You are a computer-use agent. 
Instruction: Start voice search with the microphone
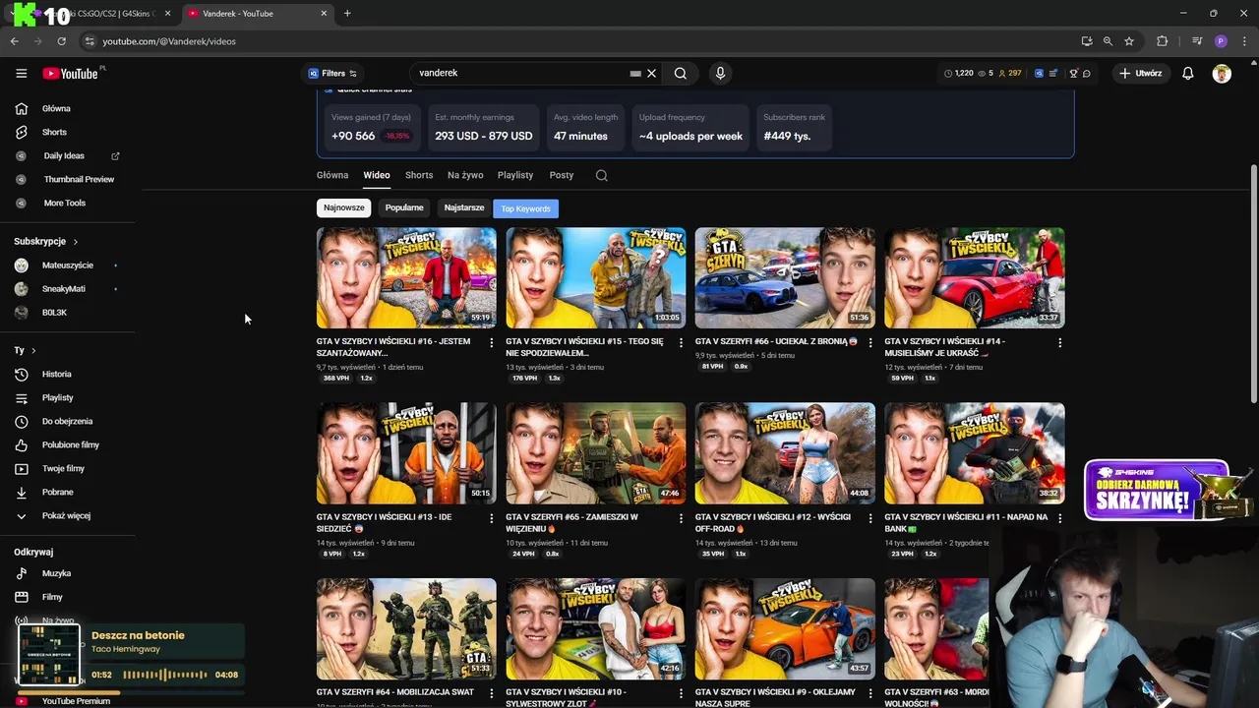click(x=720, y=73)
